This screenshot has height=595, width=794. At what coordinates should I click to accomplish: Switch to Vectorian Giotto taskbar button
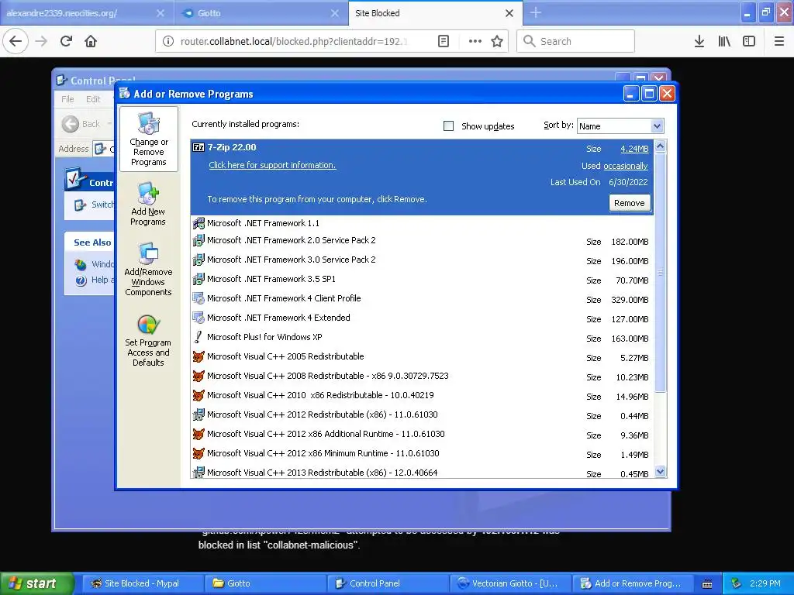[510, 583]
